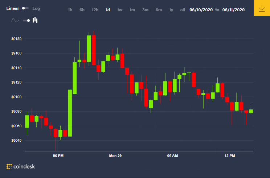Screen dimensions: 270x178
Task: Click the 06 AM time label
Action: click(x=172, y=156)
